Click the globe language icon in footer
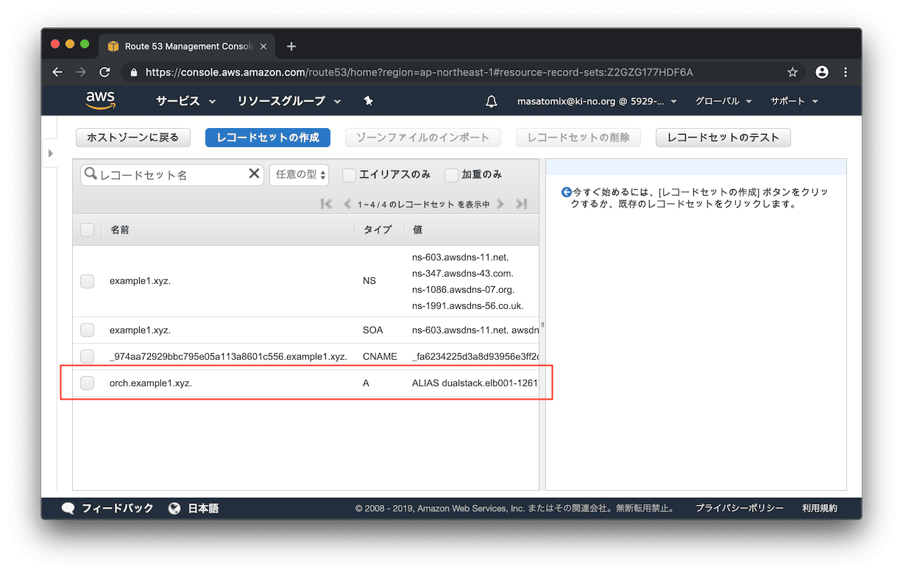 [x=174, y=509]
